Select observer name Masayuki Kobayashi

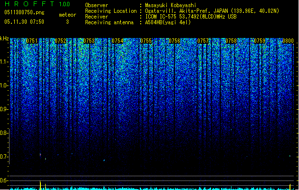171,5
